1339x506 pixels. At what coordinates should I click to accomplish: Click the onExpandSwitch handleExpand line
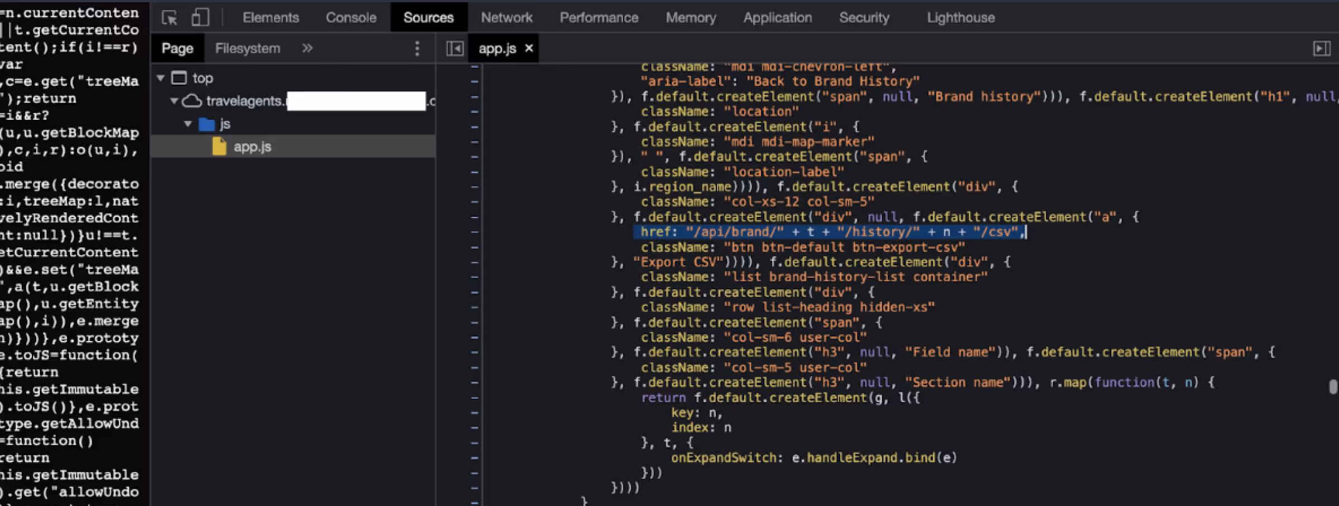814,458
